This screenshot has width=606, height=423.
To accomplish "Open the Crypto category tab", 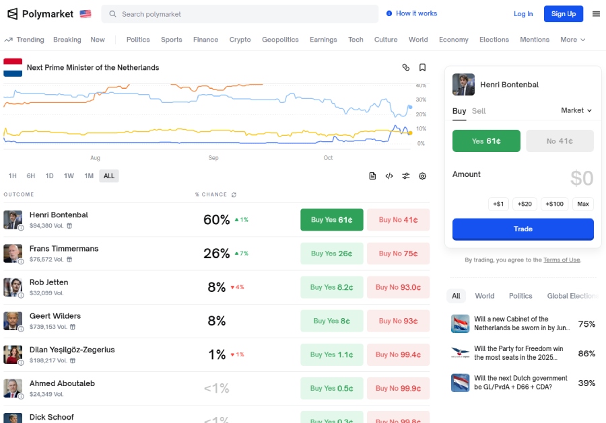I will pyautogui.click(x=240, y=40).
